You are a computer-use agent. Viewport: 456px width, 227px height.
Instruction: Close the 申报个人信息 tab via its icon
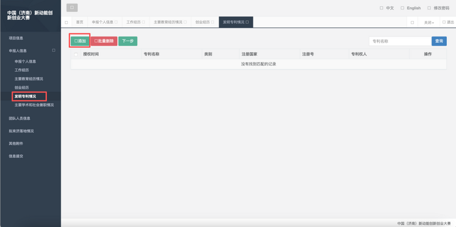pyautogui.click(x=116, y=22)
